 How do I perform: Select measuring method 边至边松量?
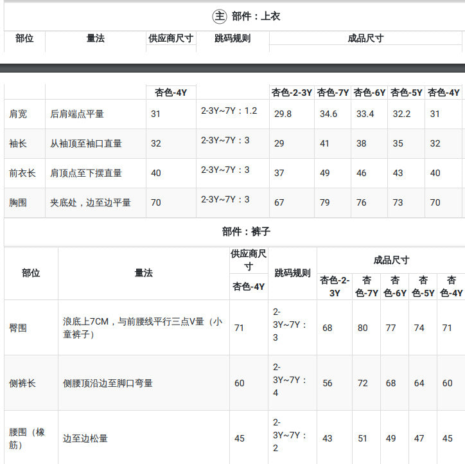pyautogui.click(x=85, y=438)
